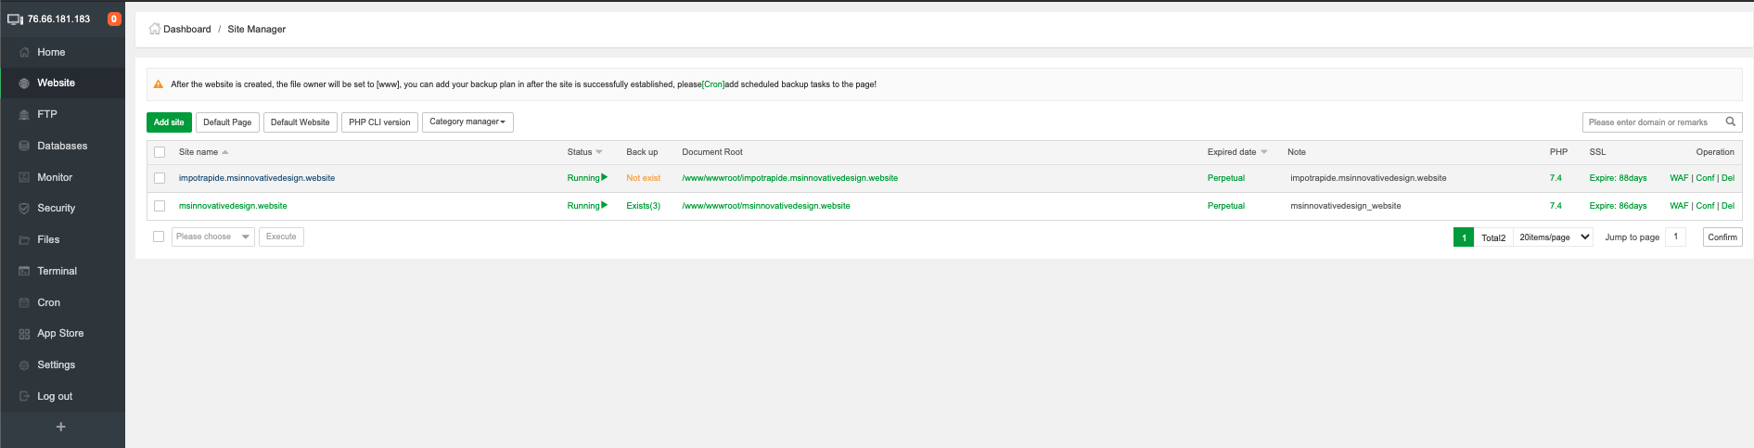Open the App Store
The width and height of the screenshot is (1754, 448).
(62, 333)
